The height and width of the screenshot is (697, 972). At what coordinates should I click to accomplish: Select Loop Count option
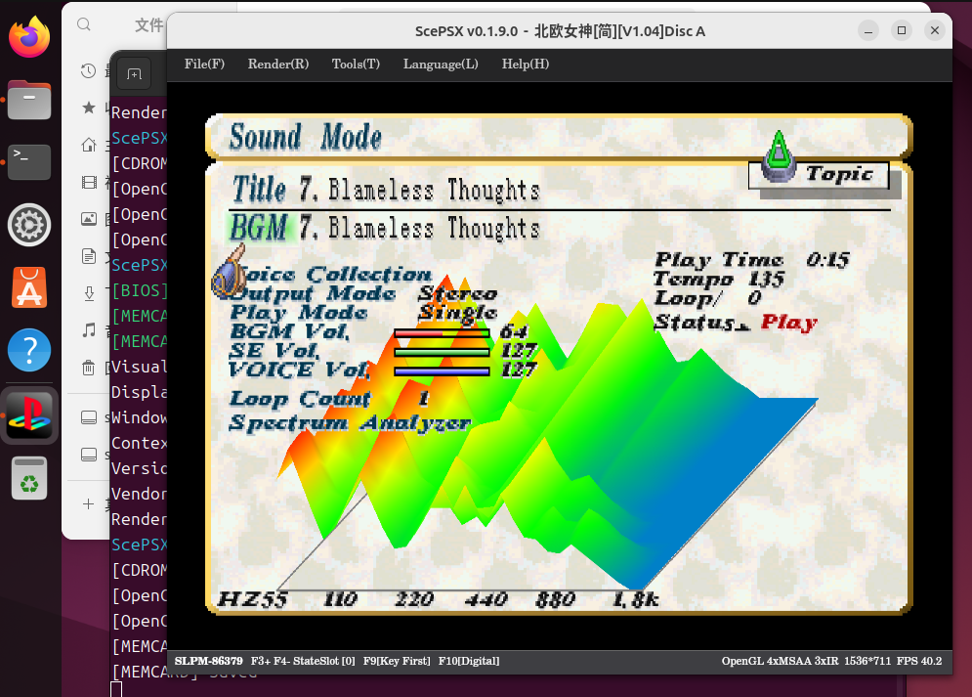pos(300,399)
